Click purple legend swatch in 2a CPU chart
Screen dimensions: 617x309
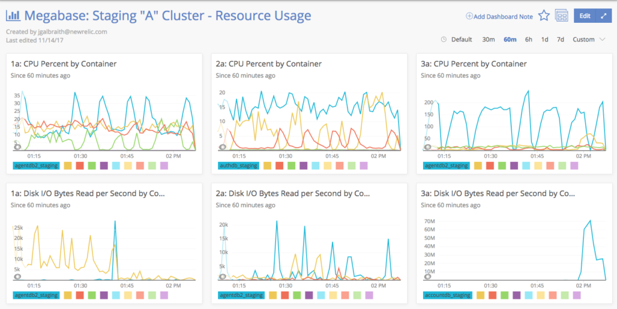click(304, 166)
